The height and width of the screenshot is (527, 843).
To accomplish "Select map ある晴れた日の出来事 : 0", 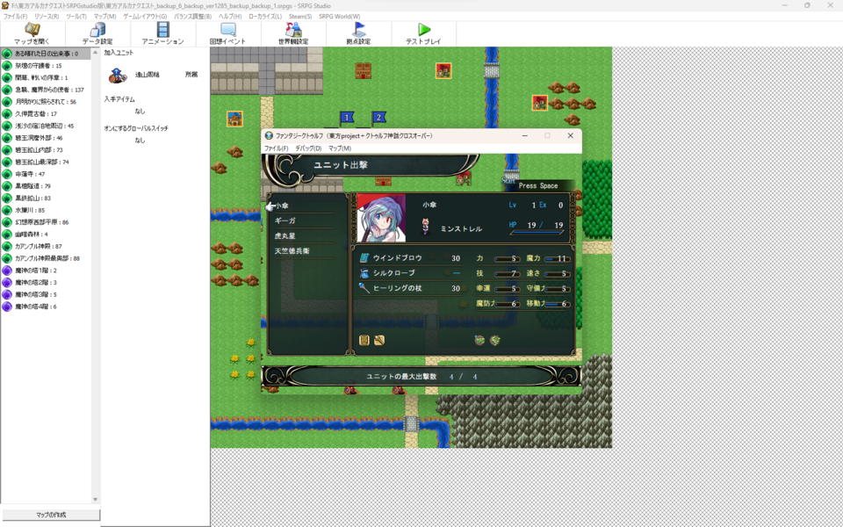I will click(x=46, y=54).
